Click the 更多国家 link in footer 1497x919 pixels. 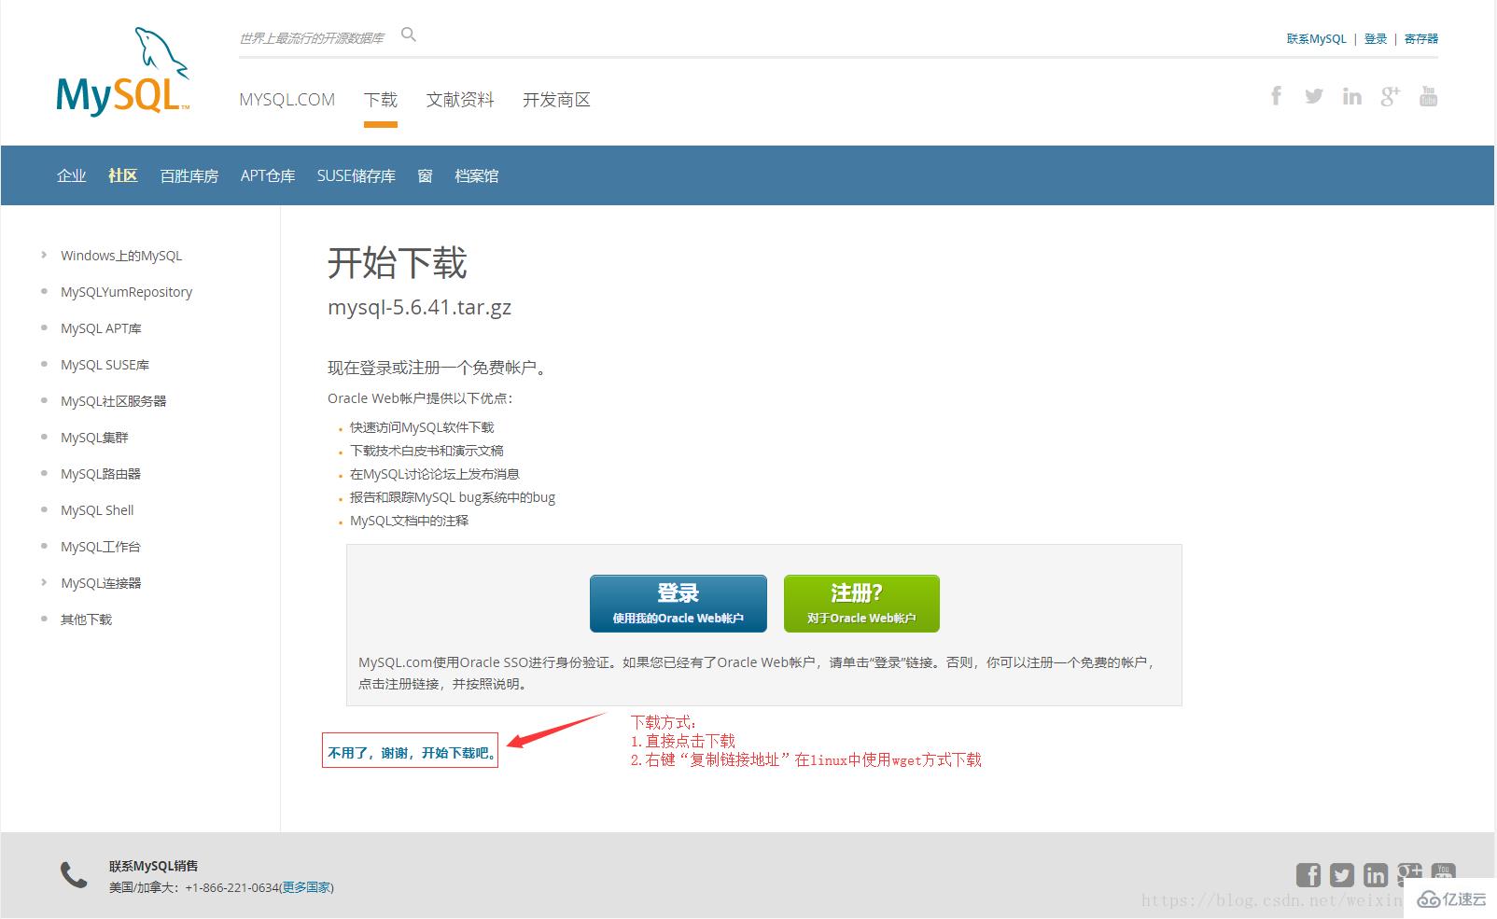(306, 887)
